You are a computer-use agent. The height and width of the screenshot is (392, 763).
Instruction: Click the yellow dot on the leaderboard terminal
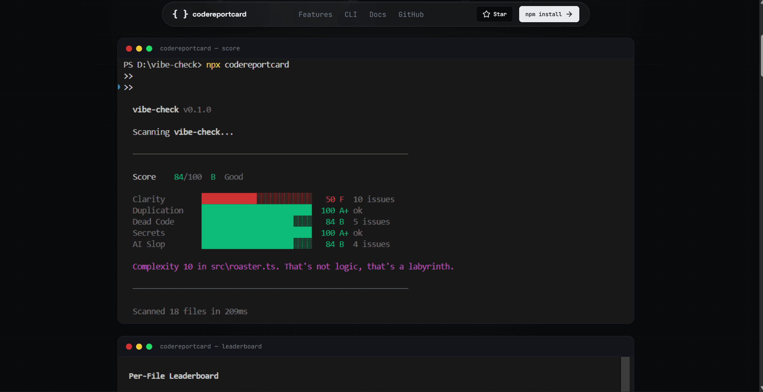click(139, 346)
